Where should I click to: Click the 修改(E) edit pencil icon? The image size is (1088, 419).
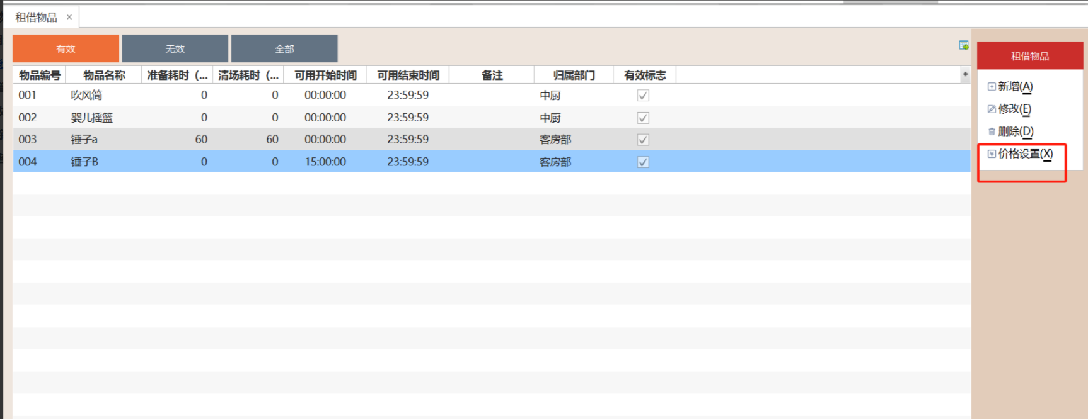click(x=992, y=109)
